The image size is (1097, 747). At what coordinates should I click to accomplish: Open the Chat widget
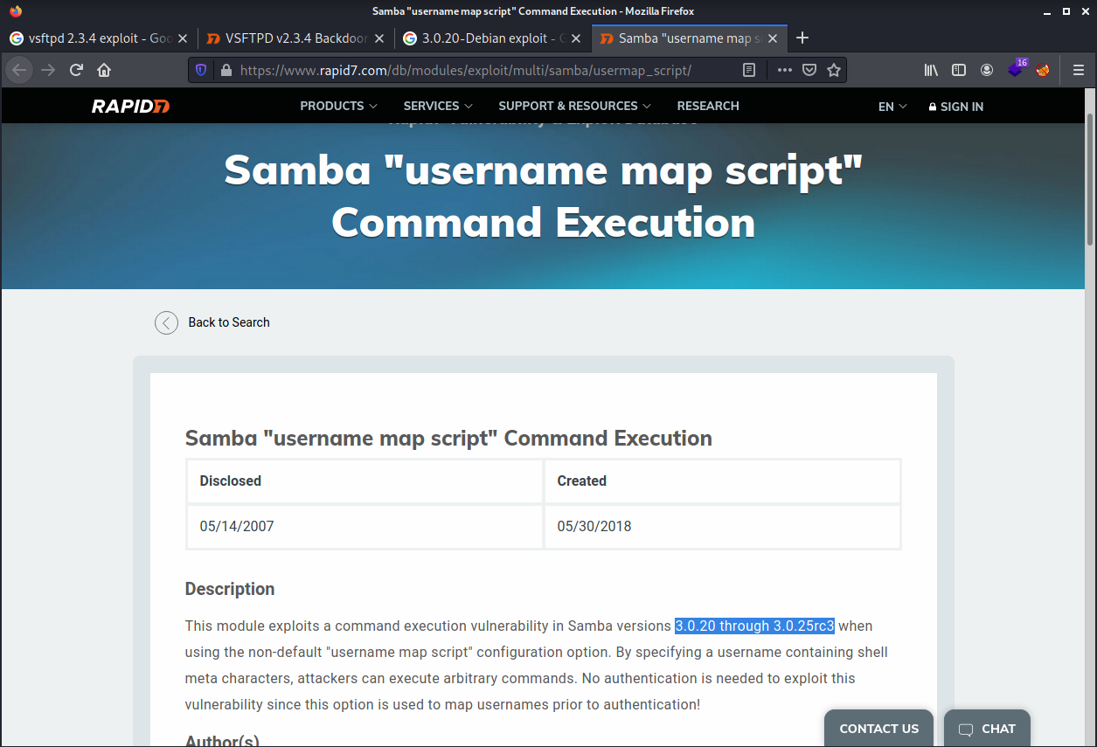click(x=987, y=729)
